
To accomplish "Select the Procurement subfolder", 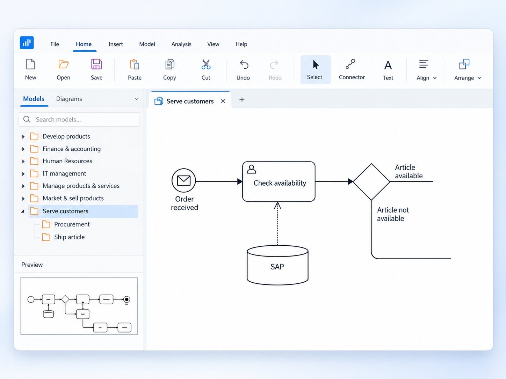I will [66, 224].
